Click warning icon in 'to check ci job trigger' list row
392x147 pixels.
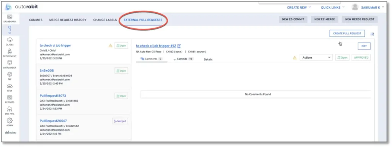(x=110, y=46)
